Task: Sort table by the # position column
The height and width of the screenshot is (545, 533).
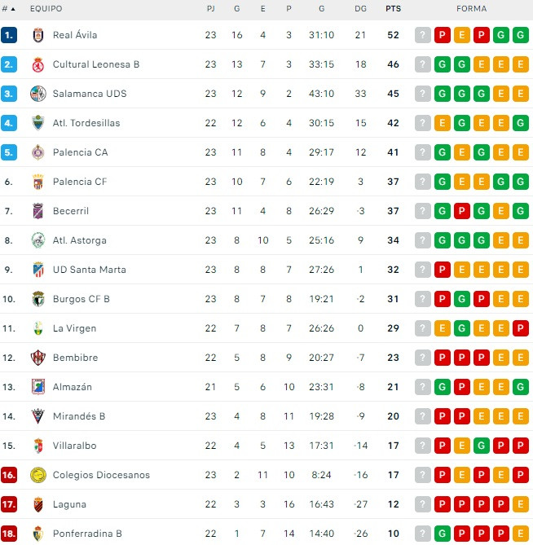Action: click(8, 9)
